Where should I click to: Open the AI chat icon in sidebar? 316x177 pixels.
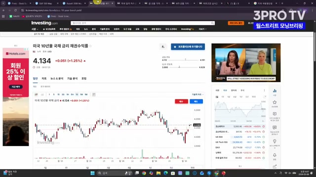tap(275, 127)
